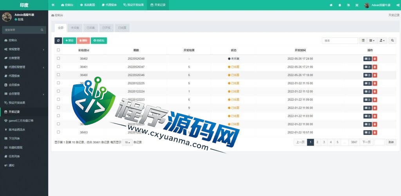Click red trash icon for 11:12:00 row
Viewport: 401px width, 196px height.
pyautogui.click(x=375, y=92)
